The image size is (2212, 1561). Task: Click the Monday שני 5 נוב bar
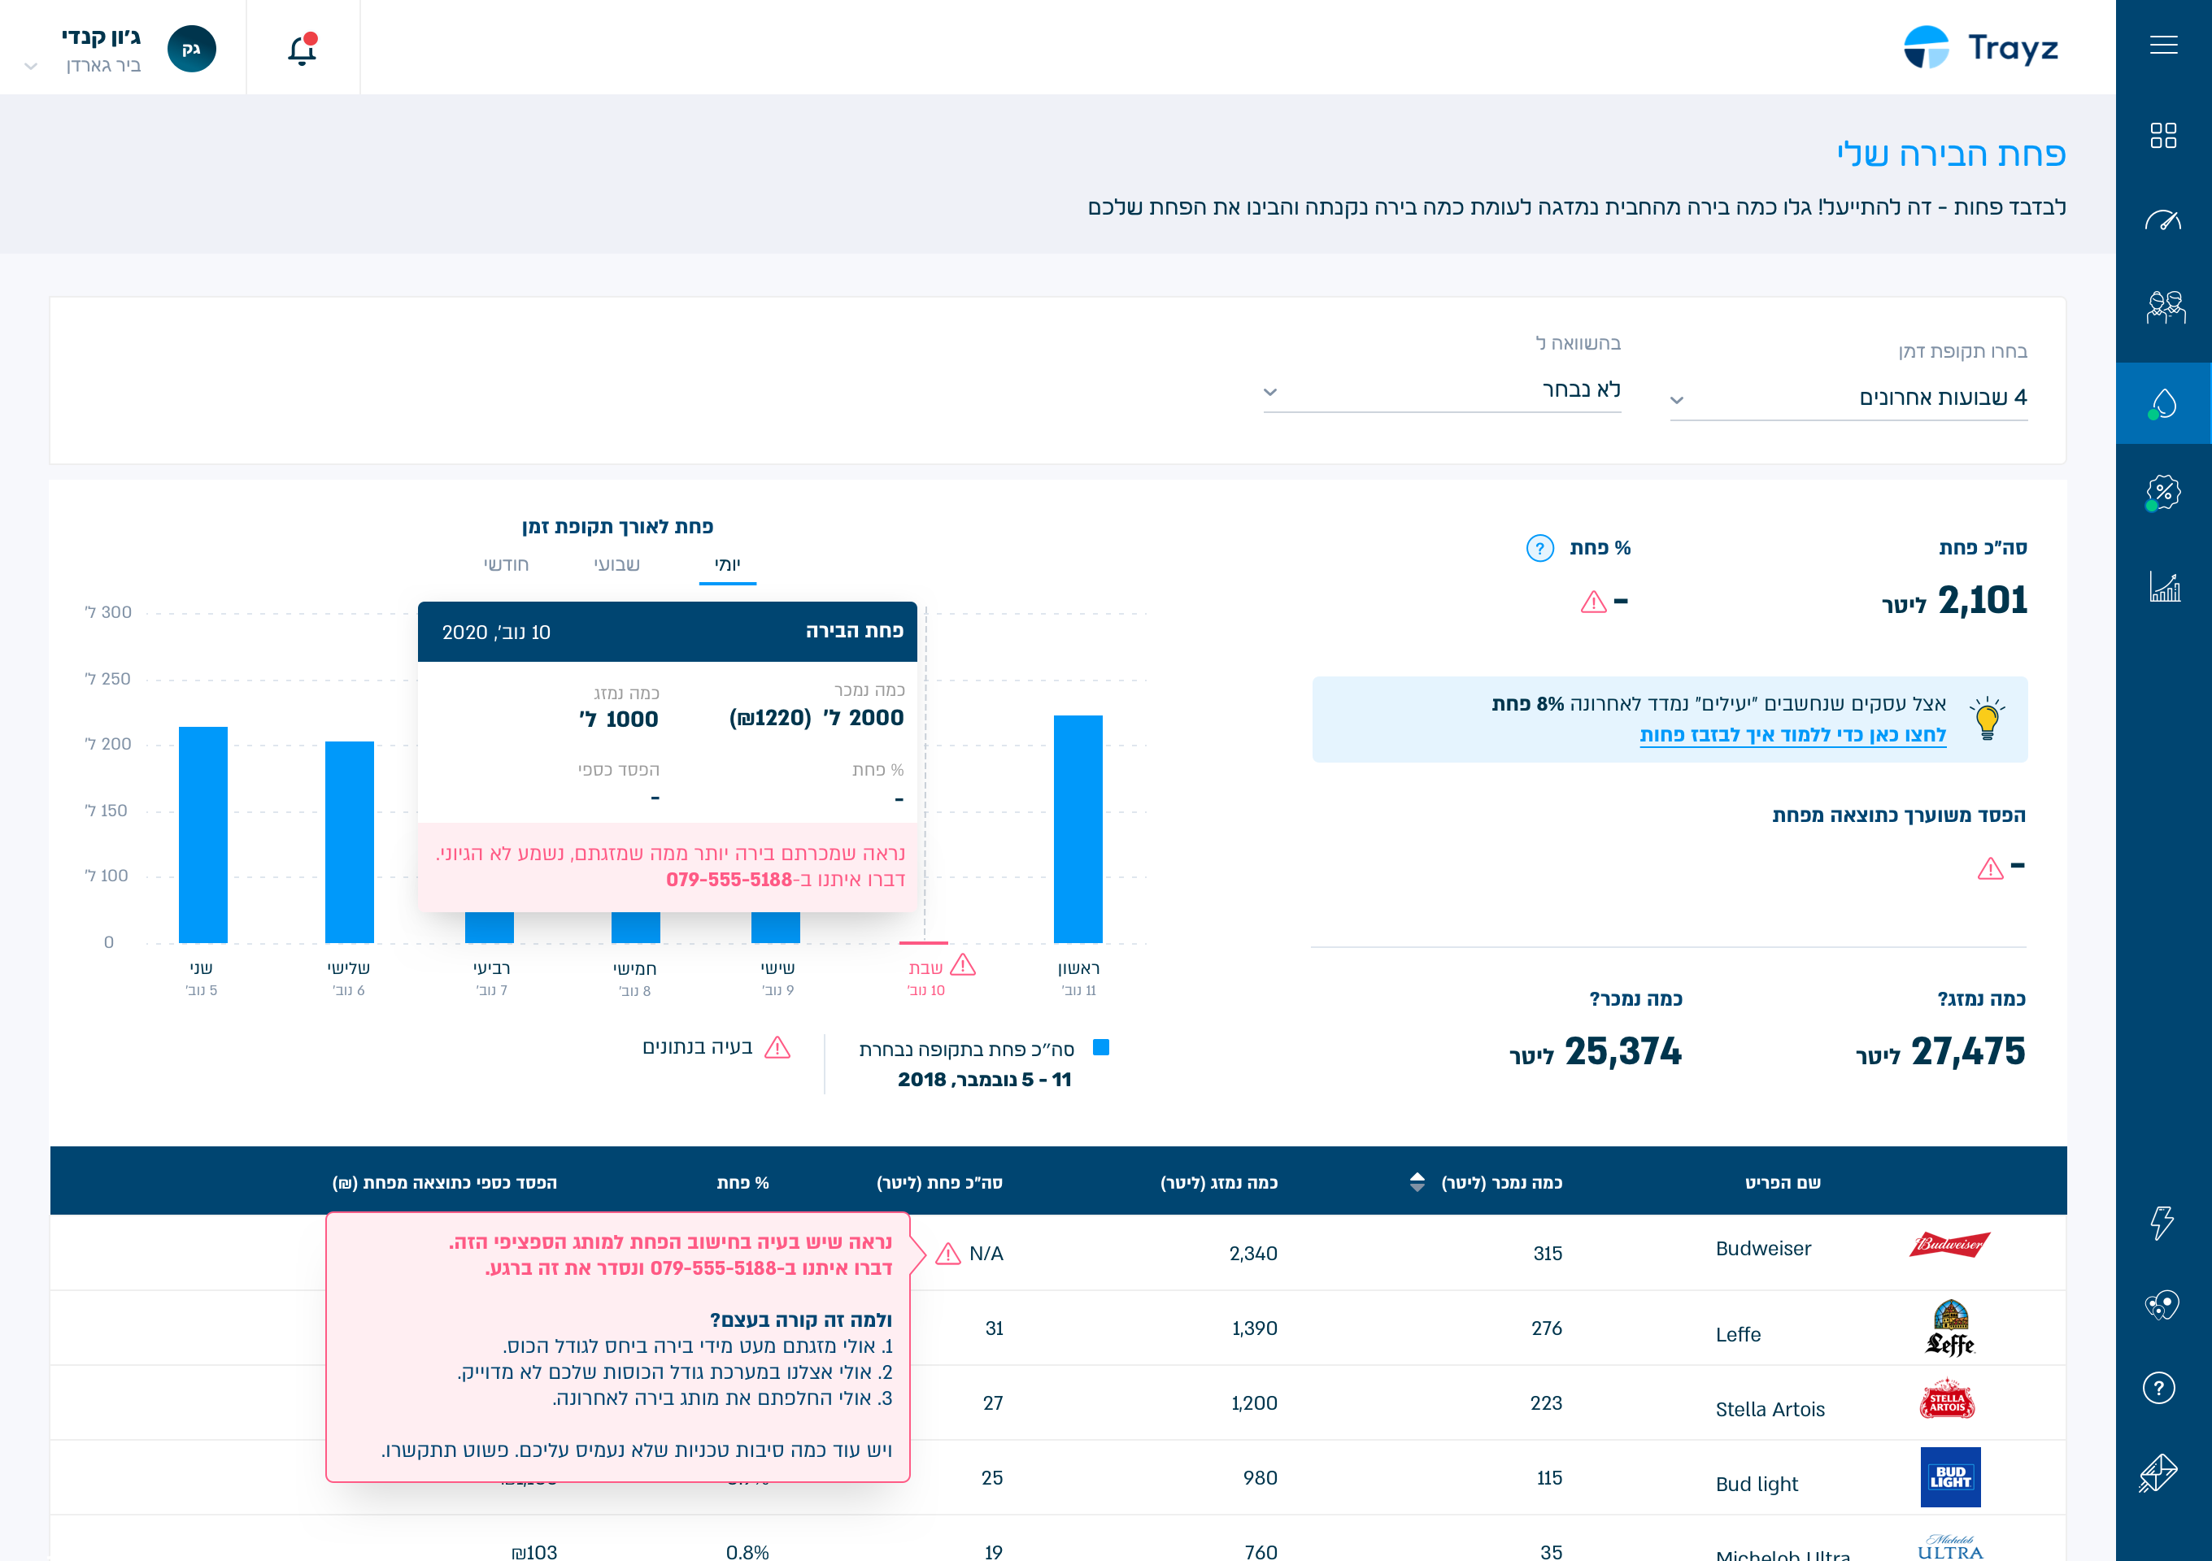tap(203, 835)
